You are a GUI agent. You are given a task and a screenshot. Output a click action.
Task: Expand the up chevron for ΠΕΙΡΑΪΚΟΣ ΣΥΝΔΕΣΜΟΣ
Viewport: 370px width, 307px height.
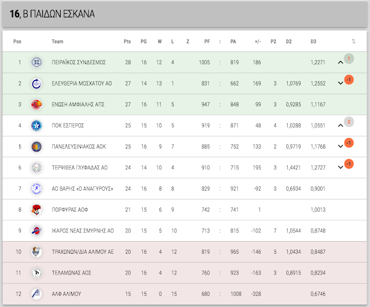click(341, 62)
